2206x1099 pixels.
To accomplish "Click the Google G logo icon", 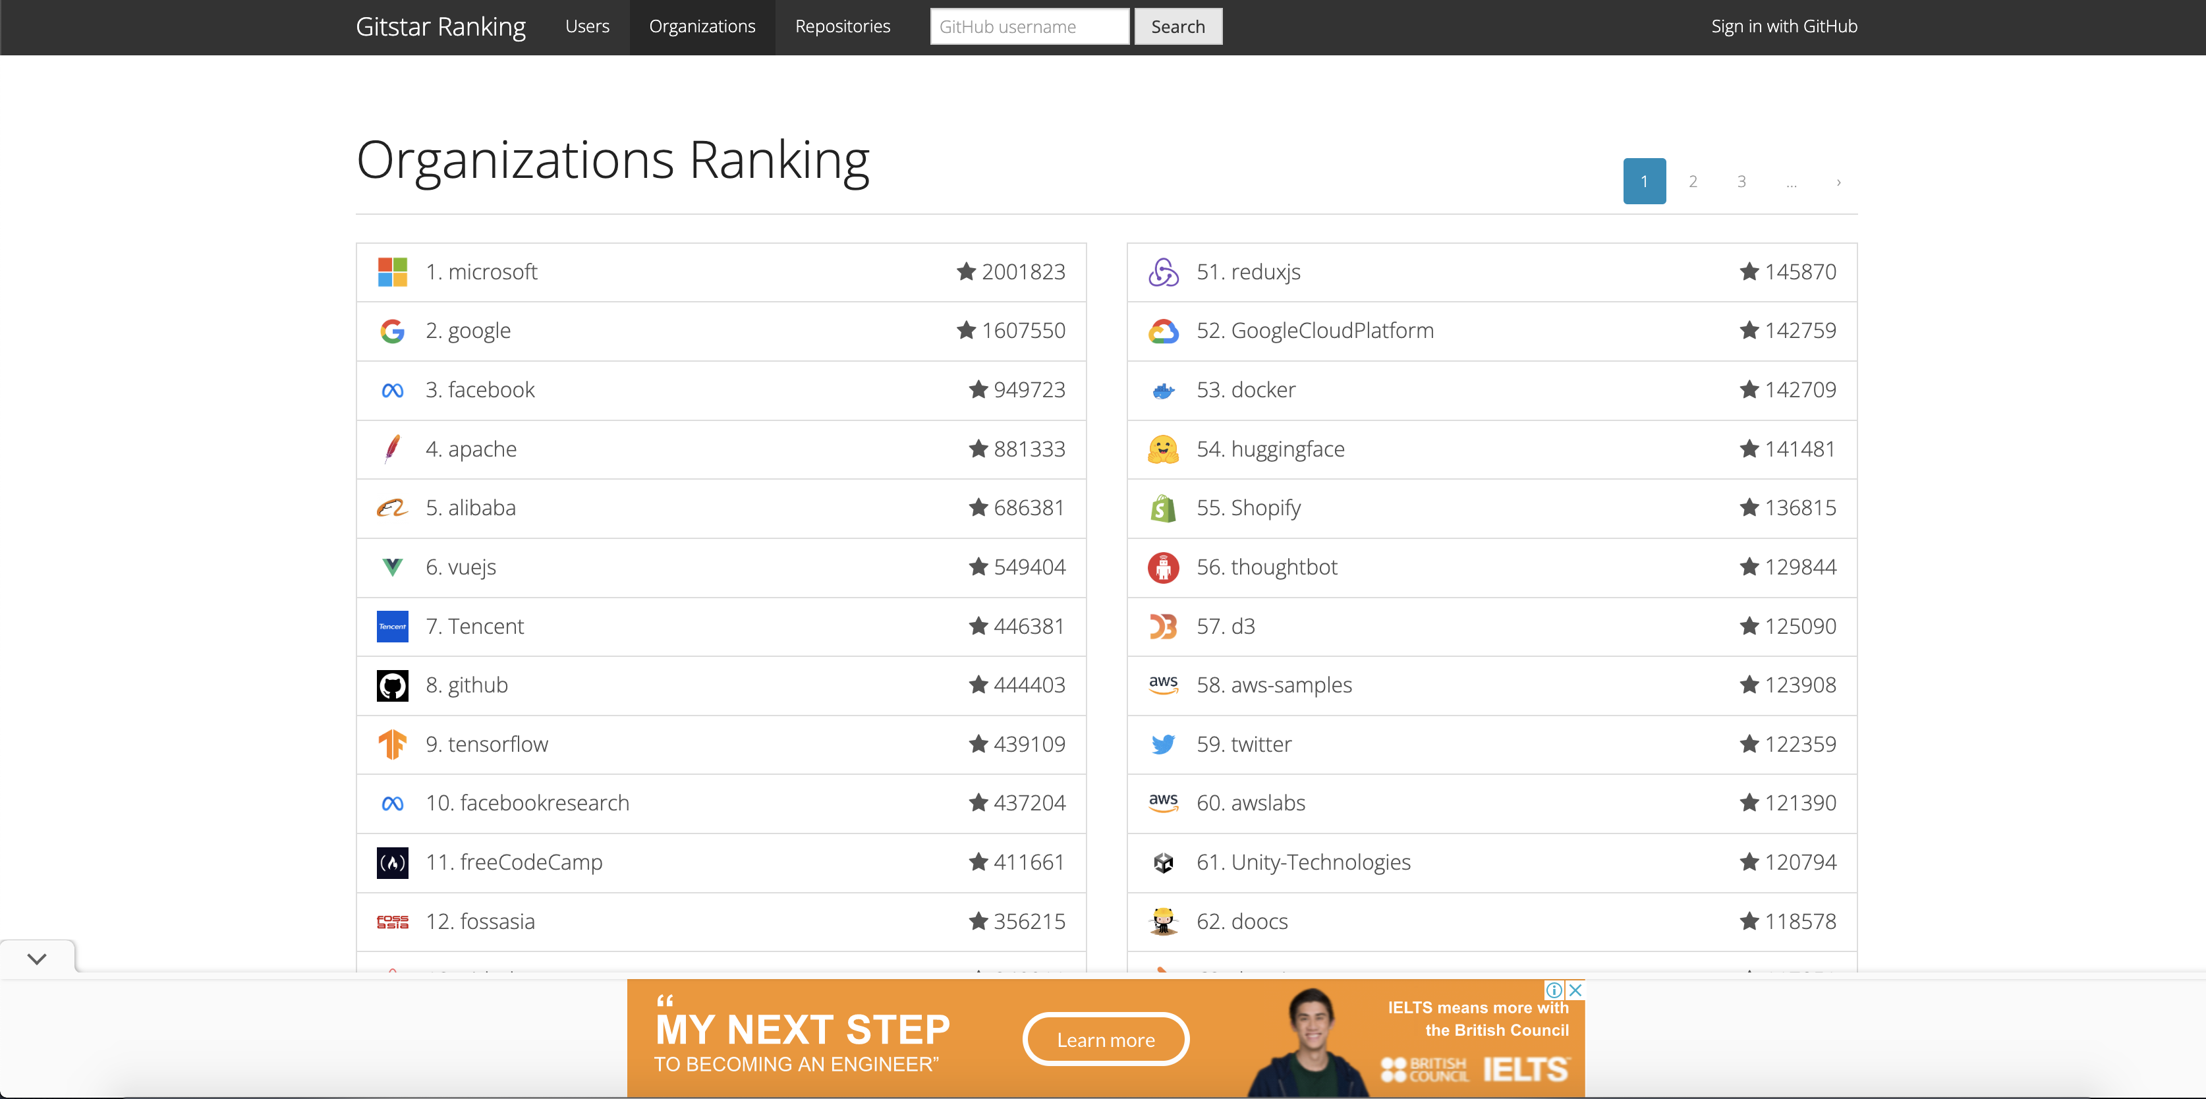I will (x=392, y=331).
